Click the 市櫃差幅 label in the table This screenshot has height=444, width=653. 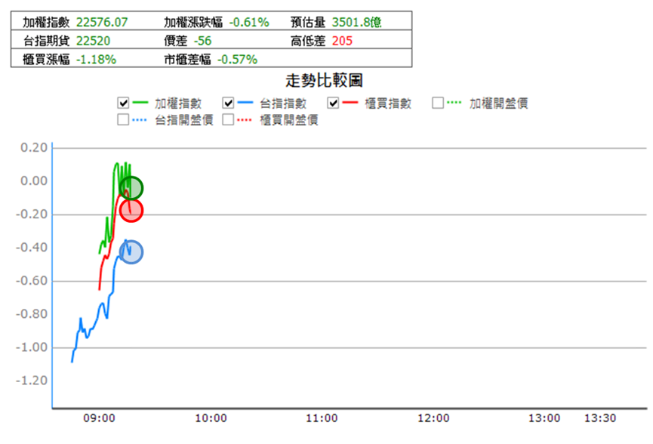(187, 60)
